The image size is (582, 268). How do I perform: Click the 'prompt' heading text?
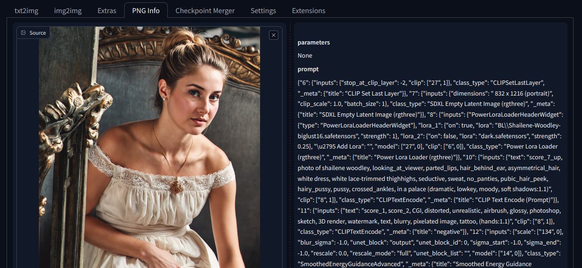click(x=308, y=69)
